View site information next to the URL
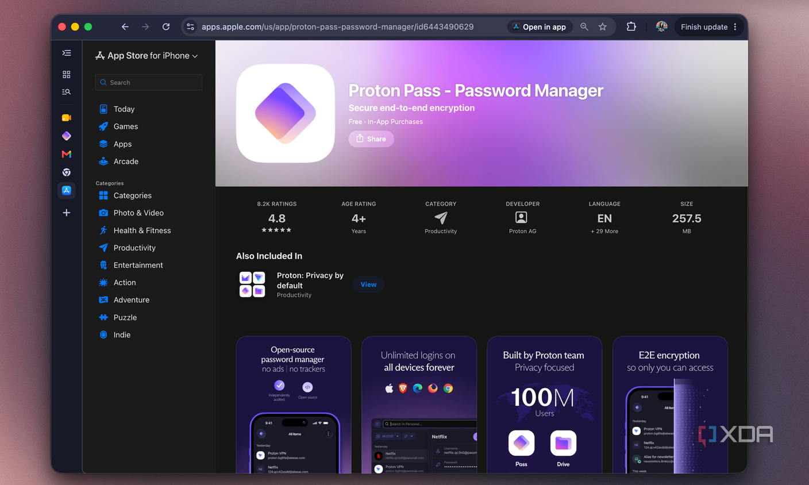 [x=191, y=27]
